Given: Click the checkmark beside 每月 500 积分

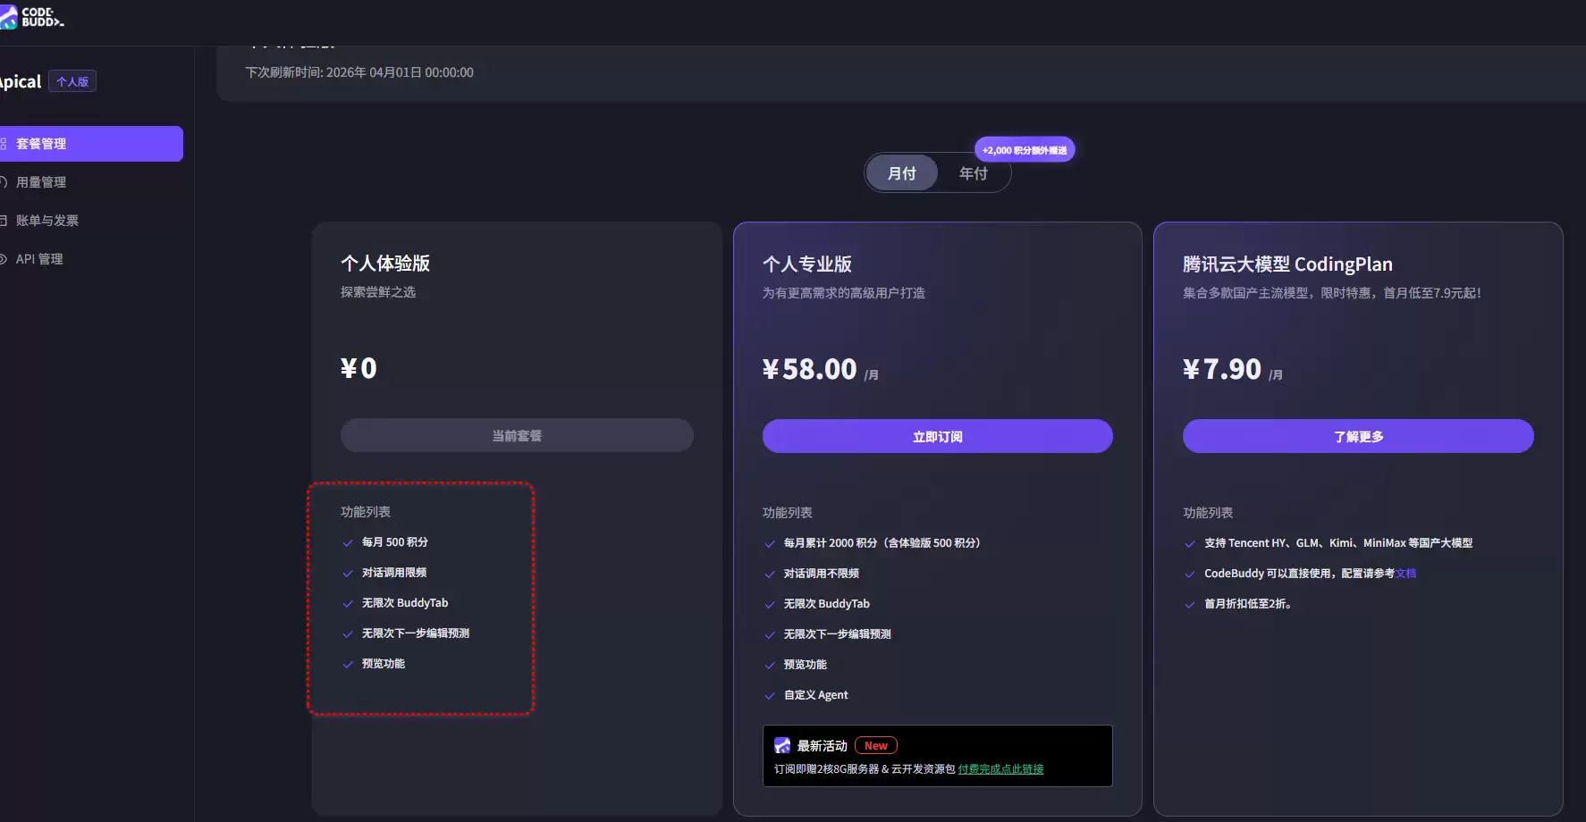Looking at the screenshot, I should click(347, 542).
